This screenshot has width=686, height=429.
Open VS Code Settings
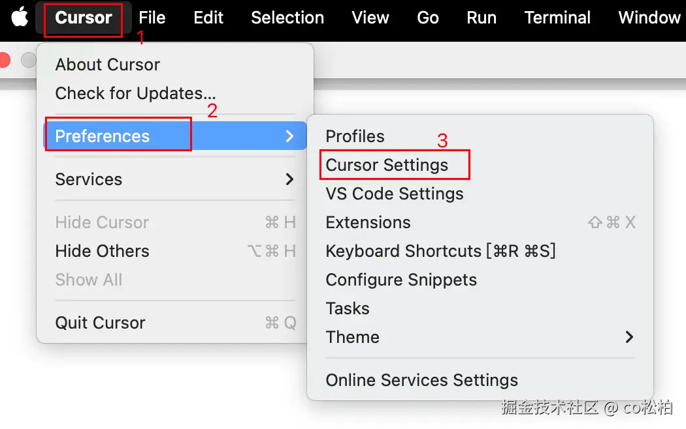(x=395, y=194)
